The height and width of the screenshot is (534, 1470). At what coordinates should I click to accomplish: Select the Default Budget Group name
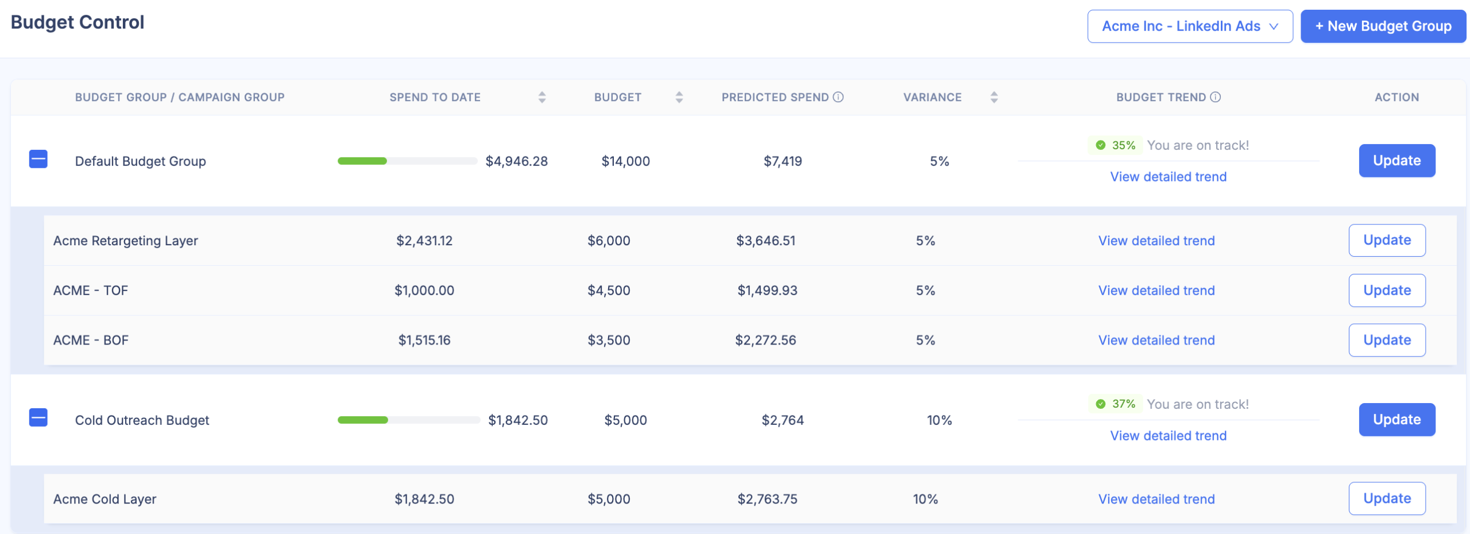point(141,161)
